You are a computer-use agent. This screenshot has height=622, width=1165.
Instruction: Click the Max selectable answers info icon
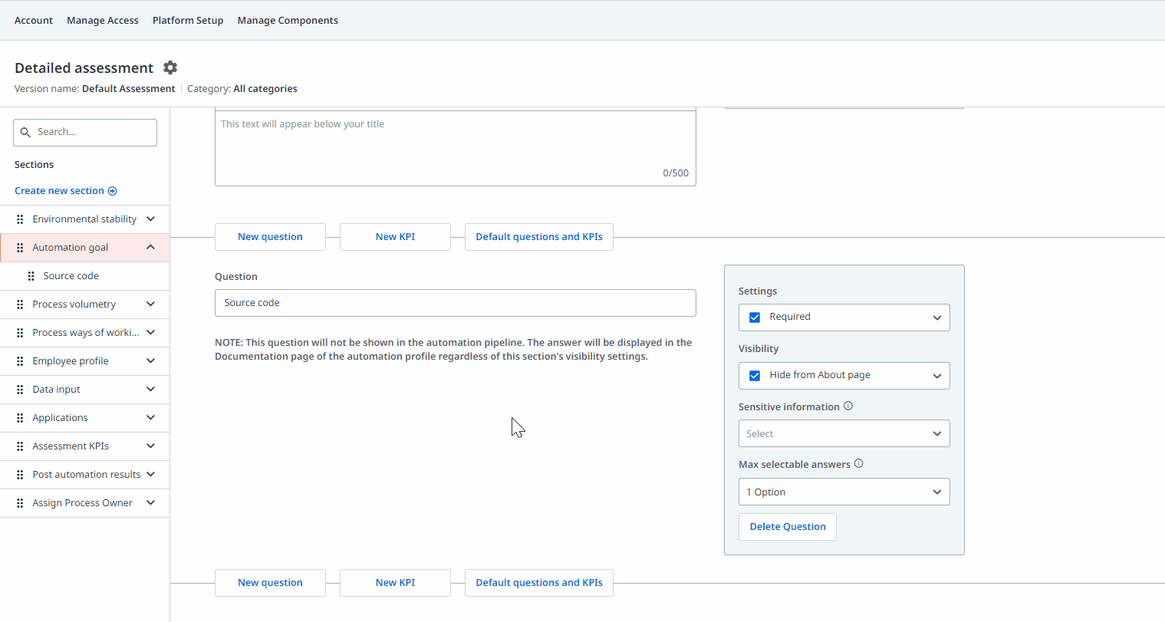coord(859,464)
